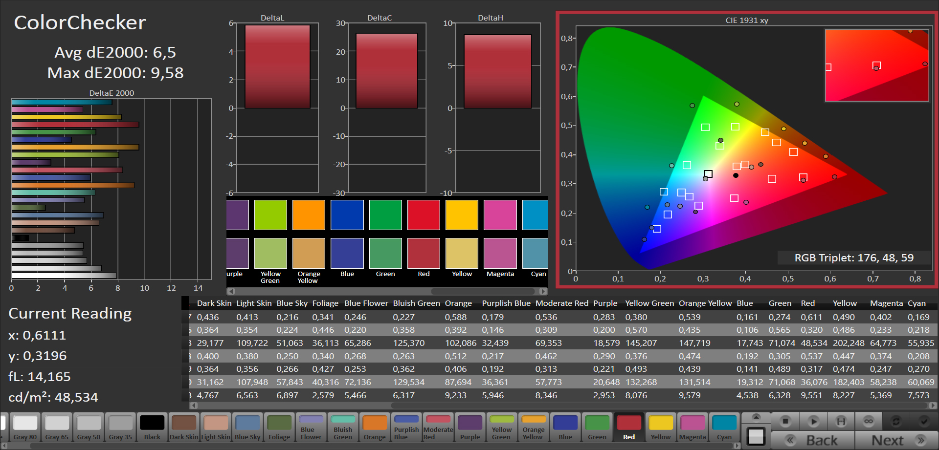This screenshot has height=450, width=939.
Task: Select the Gray 50 patch button
Action: click(x=89, y=428)
